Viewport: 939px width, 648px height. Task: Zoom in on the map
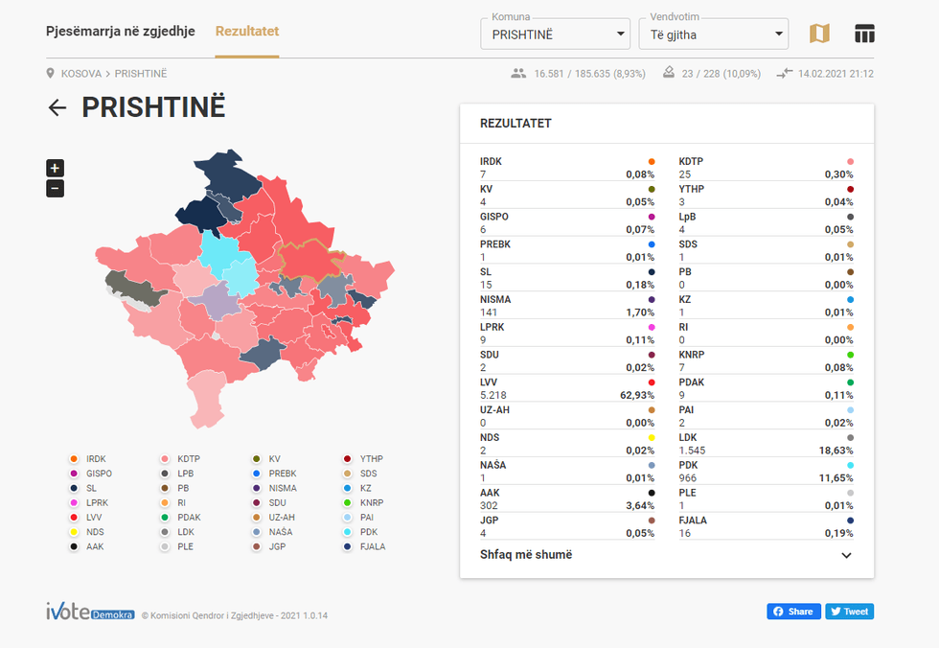click(x=55, y=168)
